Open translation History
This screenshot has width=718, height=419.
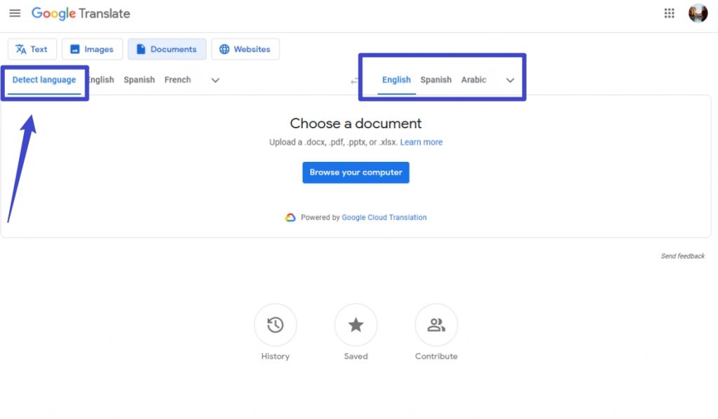[x=275, y=325]
